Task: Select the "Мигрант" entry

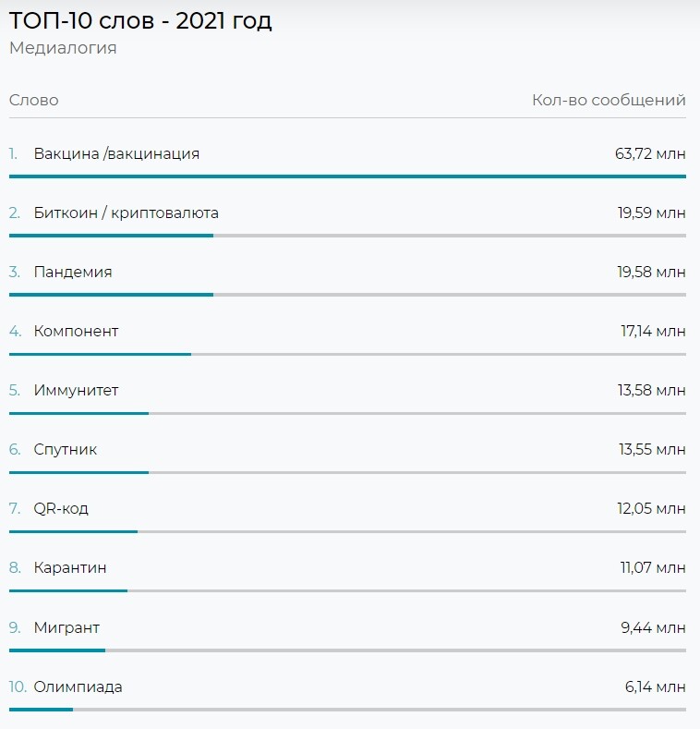Action: click(x=66, y=627)
